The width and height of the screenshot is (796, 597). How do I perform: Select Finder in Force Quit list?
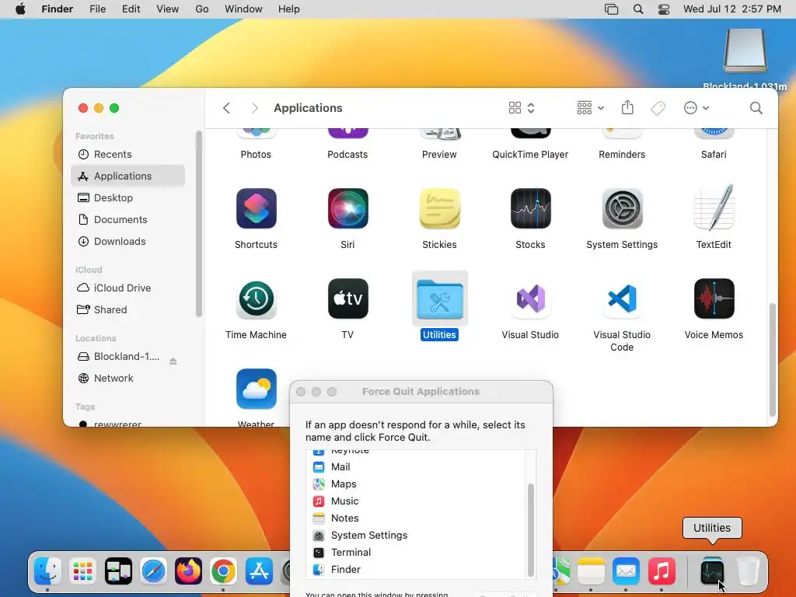[x=417, y=570]
